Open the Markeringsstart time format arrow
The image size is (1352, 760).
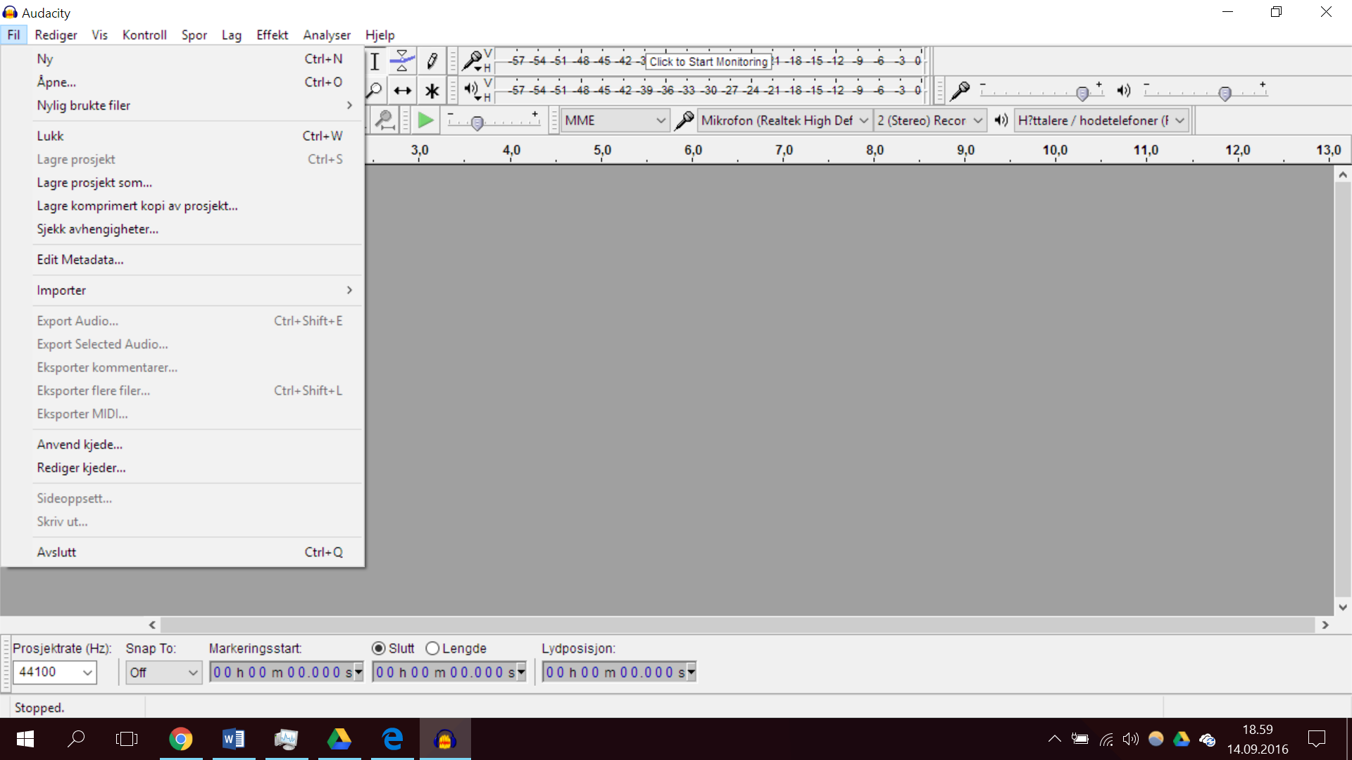pyautogui.click(x=358, y=672)
